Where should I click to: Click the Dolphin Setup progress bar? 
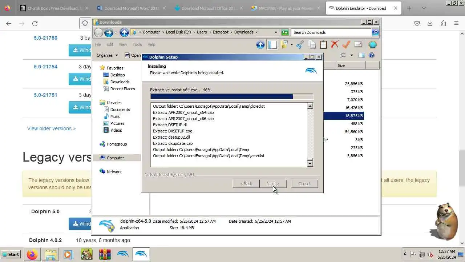[232, 96]
